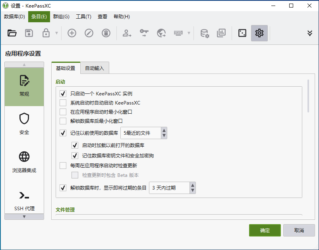319x250 pixels.
Task: Open a database file from the toolbar
Action: click(12, 33)
